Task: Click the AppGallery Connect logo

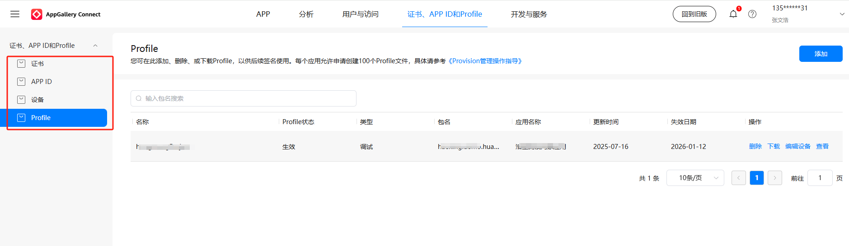Action: click(66, 14)
